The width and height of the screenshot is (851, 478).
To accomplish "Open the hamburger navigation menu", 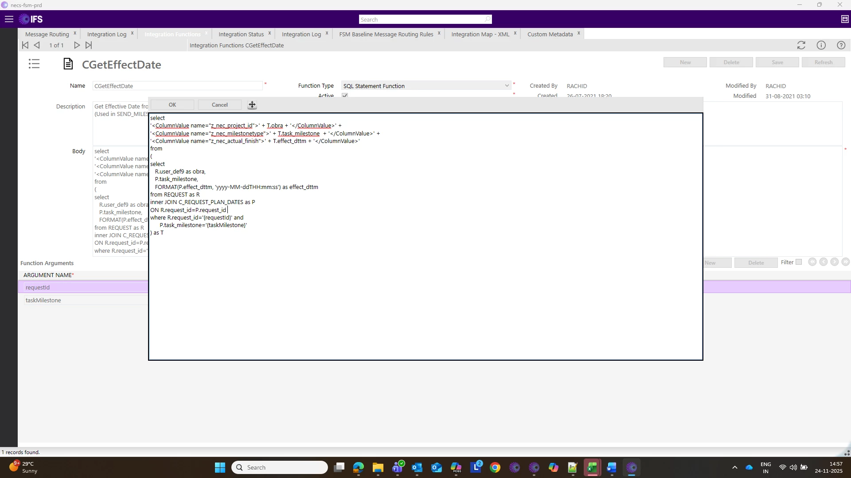I will point(9,19).
